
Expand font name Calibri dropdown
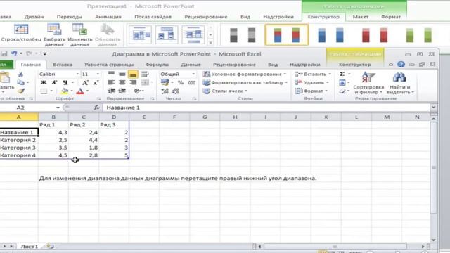[x=77, y=74]
